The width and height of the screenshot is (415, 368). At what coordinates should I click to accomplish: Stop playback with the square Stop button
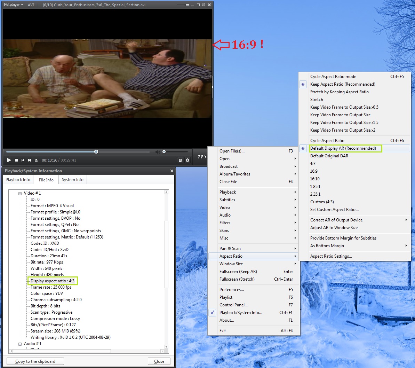coord(16,160)
